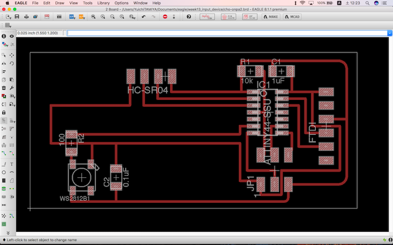Open the Library menu
This screenshot has width=393, height=245.
click(103, 3)
